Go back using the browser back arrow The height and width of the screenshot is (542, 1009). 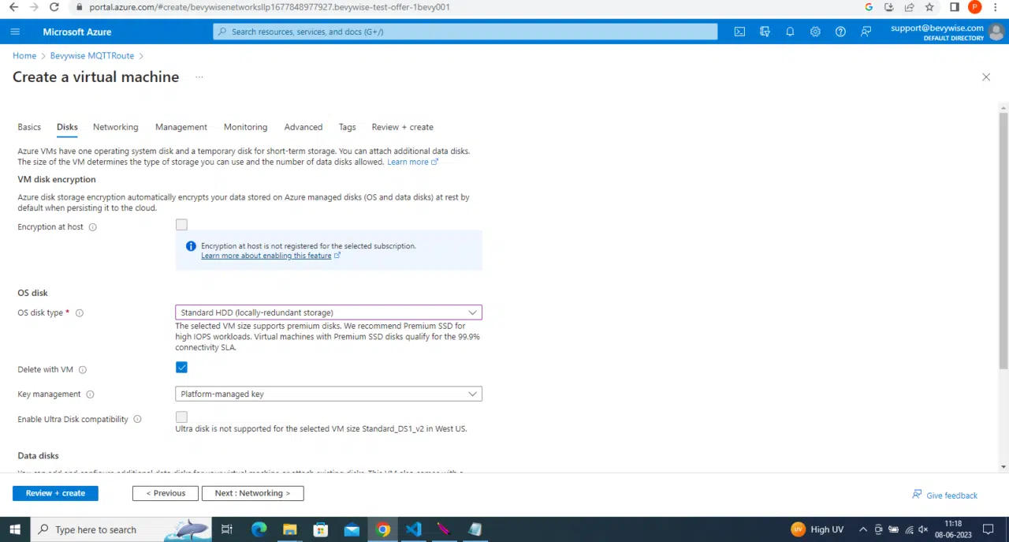point(13,7)
